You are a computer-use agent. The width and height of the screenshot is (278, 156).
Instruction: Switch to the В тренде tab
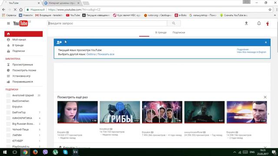click(161, 32)
